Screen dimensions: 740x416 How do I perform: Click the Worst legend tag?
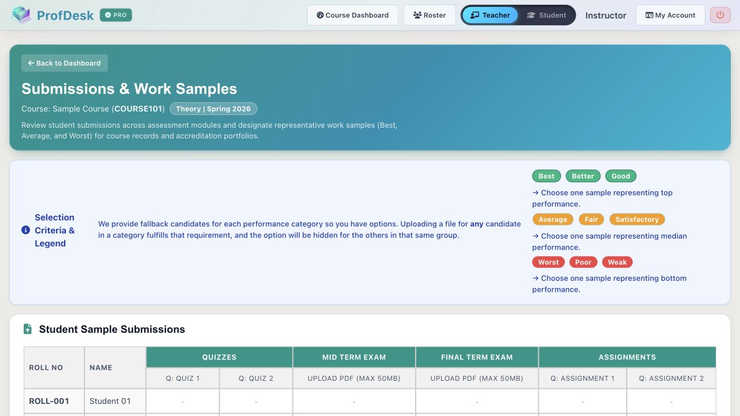(549, 262)
